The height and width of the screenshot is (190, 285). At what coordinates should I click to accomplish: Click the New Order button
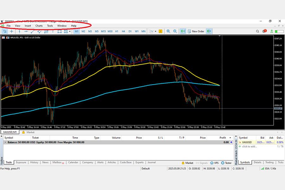tap(196, 31)
